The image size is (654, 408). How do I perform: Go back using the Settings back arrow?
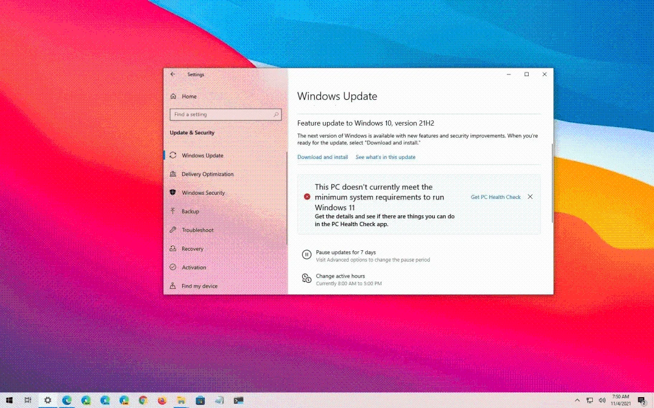(x=173, y=74)
